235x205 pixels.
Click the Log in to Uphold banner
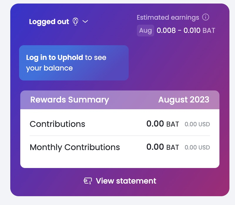click(x=74, y=63)
